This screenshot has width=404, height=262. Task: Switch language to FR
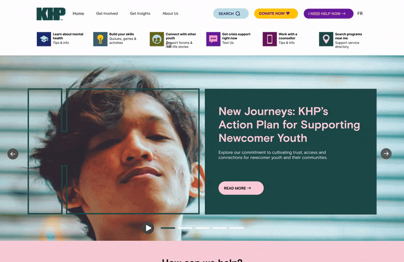(360, 14)
